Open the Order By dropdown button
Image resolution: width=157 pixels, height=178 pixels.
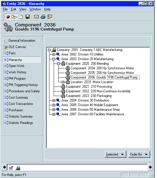[139, 154]
